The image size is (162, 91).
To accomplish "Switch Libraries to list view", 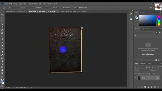I will click(x=160, y=33).
